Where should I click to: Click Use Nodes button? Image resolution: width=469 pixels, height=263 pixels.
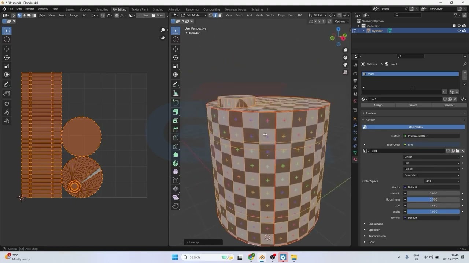pos(414,127)
